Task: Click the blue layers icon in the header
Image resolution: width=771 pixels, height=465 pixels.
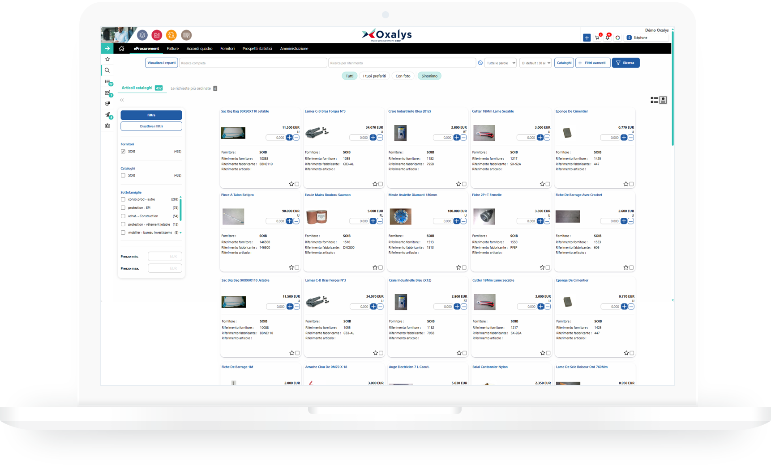Action: point(142,35)
